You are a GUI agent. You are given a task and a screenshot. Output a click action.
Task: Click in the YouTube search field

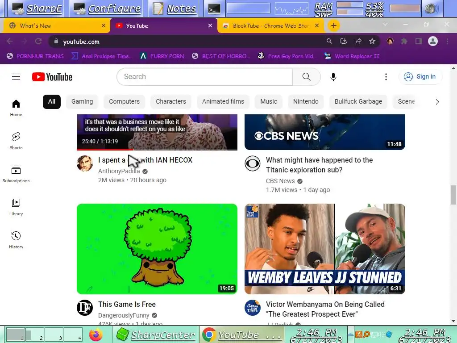tap(204, 77)
